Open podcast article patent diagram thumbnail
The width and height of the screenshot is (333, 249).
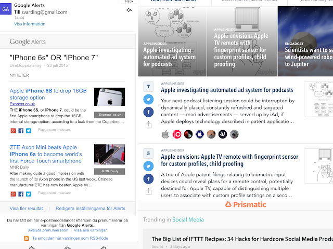[319, 99]
